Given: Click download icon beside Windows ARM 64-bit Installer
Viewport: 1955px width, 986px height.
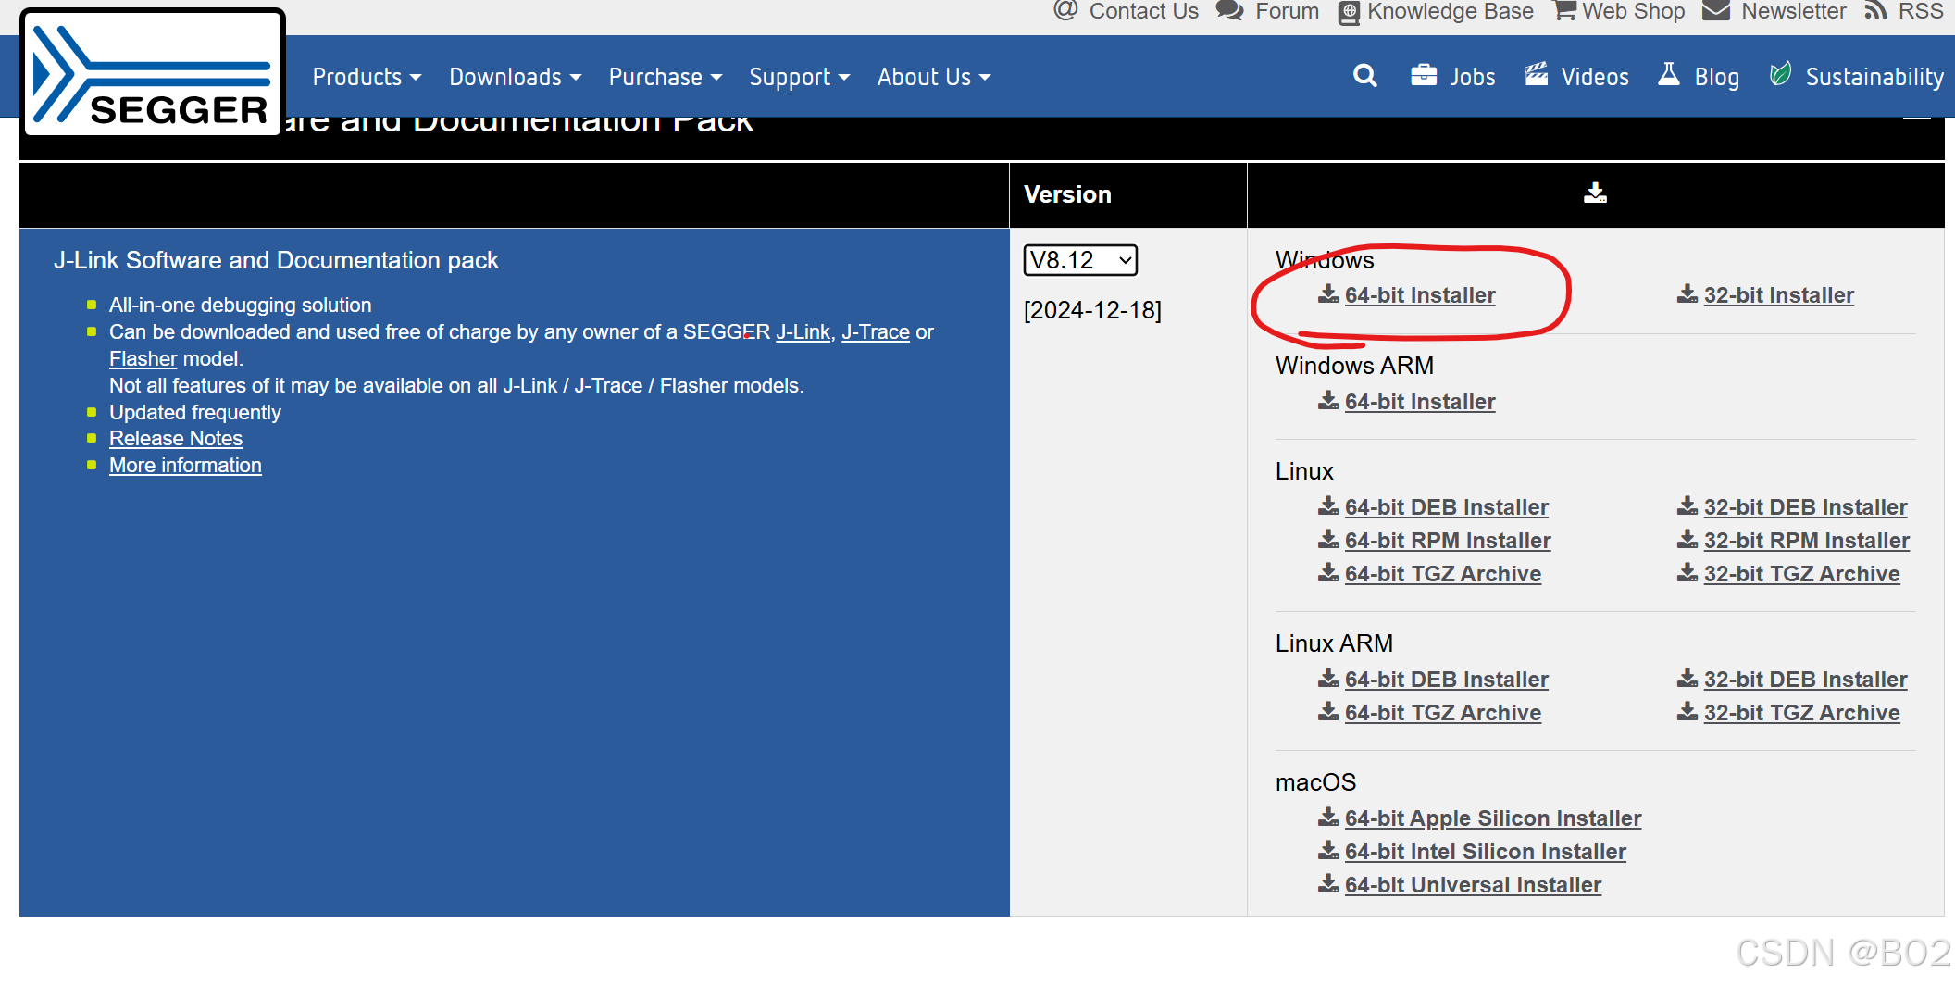Looking at the screenshot, I should (x=1328, y=400).
